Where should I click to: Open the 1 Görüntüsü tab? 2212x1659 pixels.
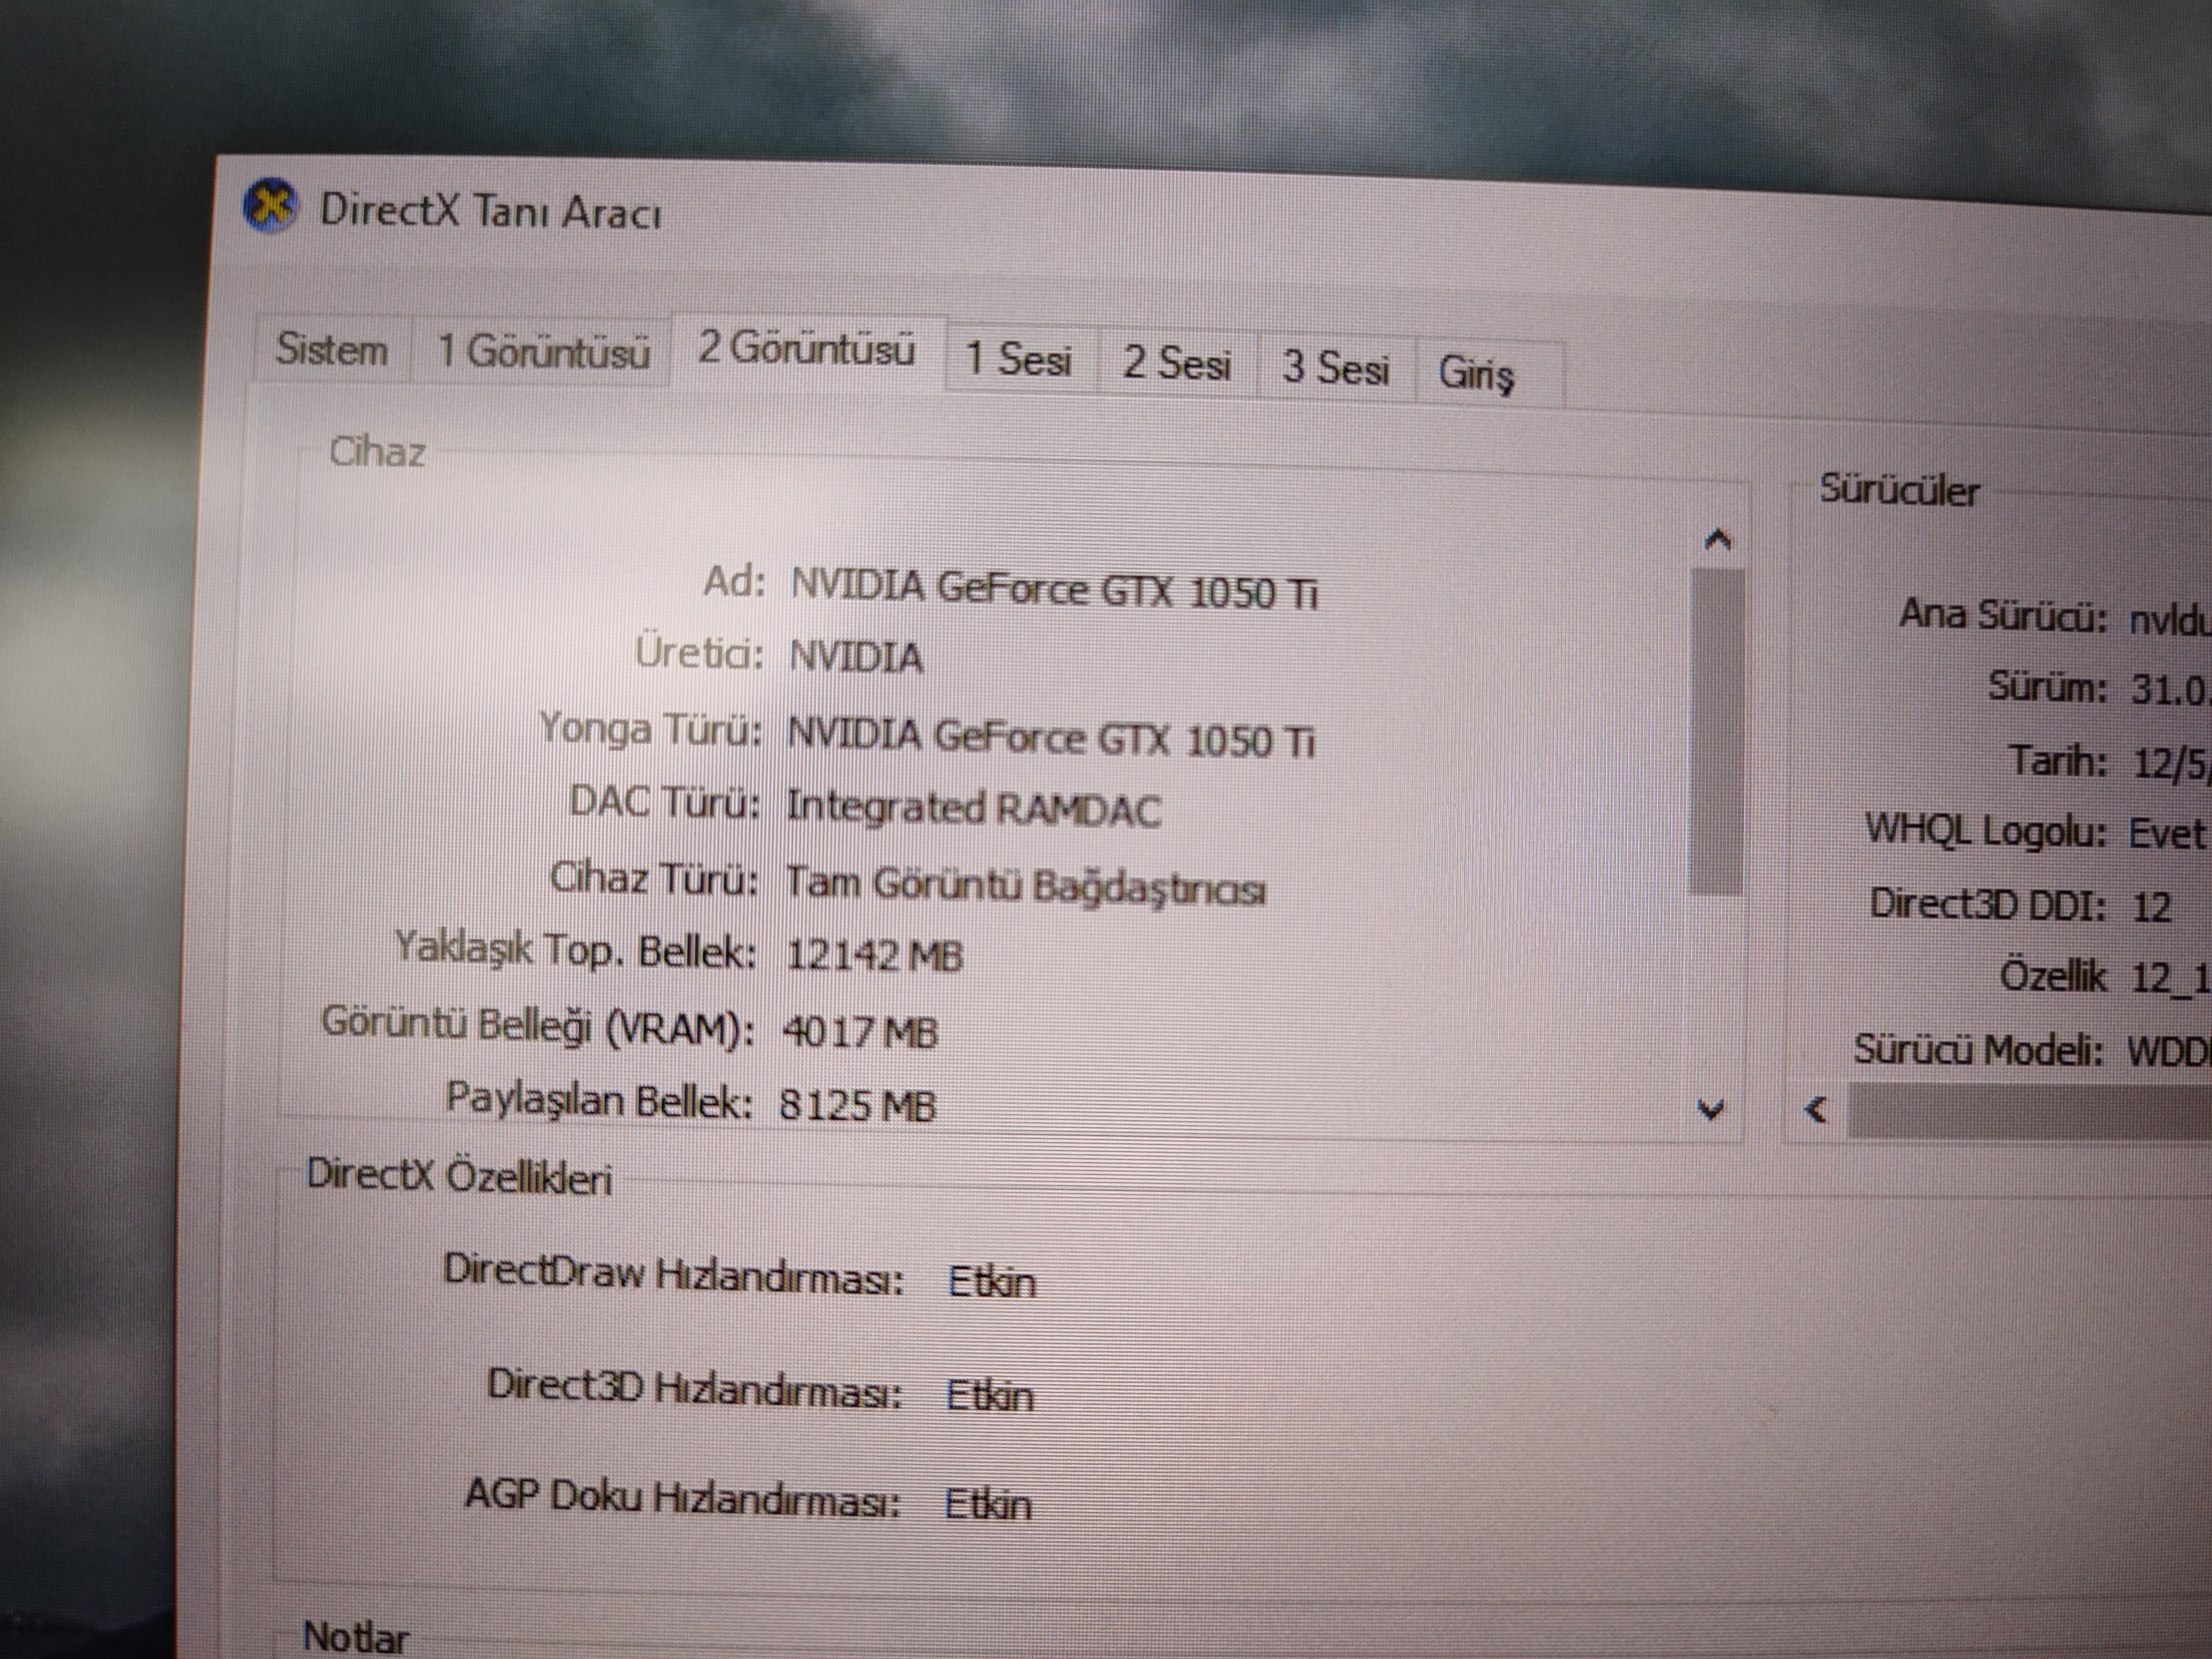(x=543, y=352)
